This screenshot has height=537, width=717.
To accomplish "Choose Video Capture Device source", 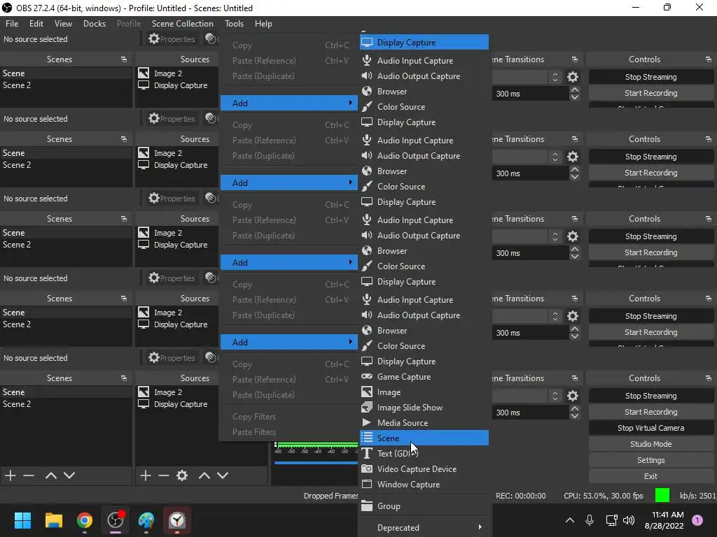I will [x=424, y=469].
